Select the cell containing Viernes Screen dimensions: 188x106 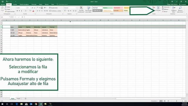(53, 27)
